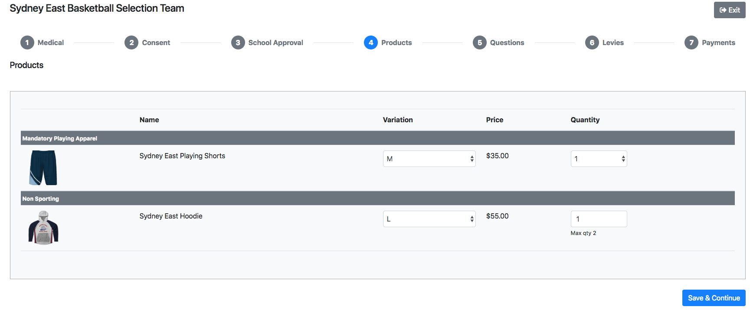Click the Sydney East Playing Shorts name
This screenshot has height=310, width=750.
182,156
